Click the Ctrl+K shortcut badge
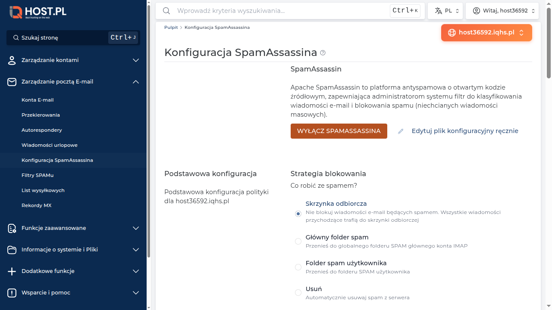 [405, 11]
